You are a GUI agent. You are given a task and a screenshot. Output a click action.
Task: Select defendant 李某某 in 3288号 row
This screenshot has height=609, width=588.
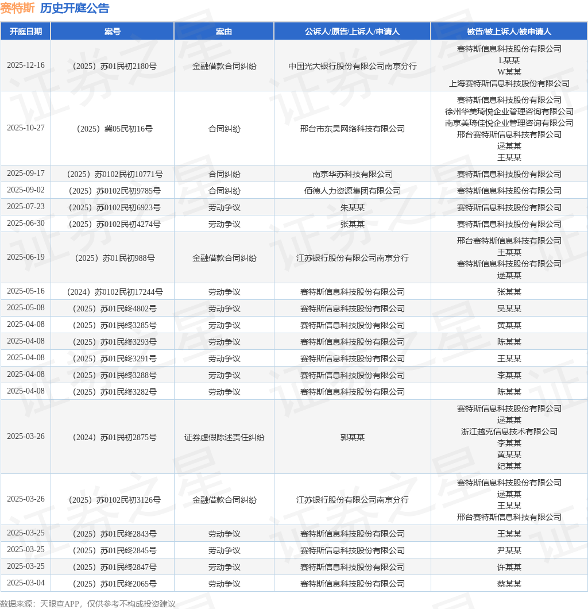pyautogui.click(x=509, y=375)
